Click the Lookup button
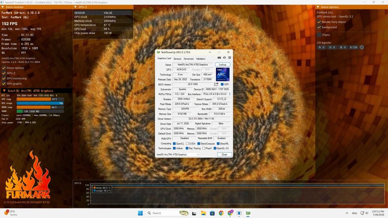 coord(222,64)
